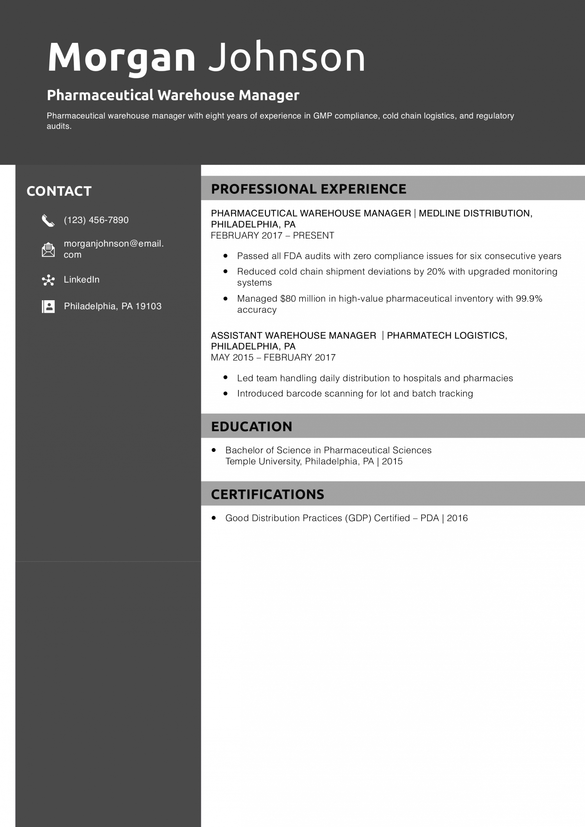Image resolution: width=585 pixels, height=827 pixels.
Task: Select the morganjohnson@email.com email address
Action: (113, 249)
